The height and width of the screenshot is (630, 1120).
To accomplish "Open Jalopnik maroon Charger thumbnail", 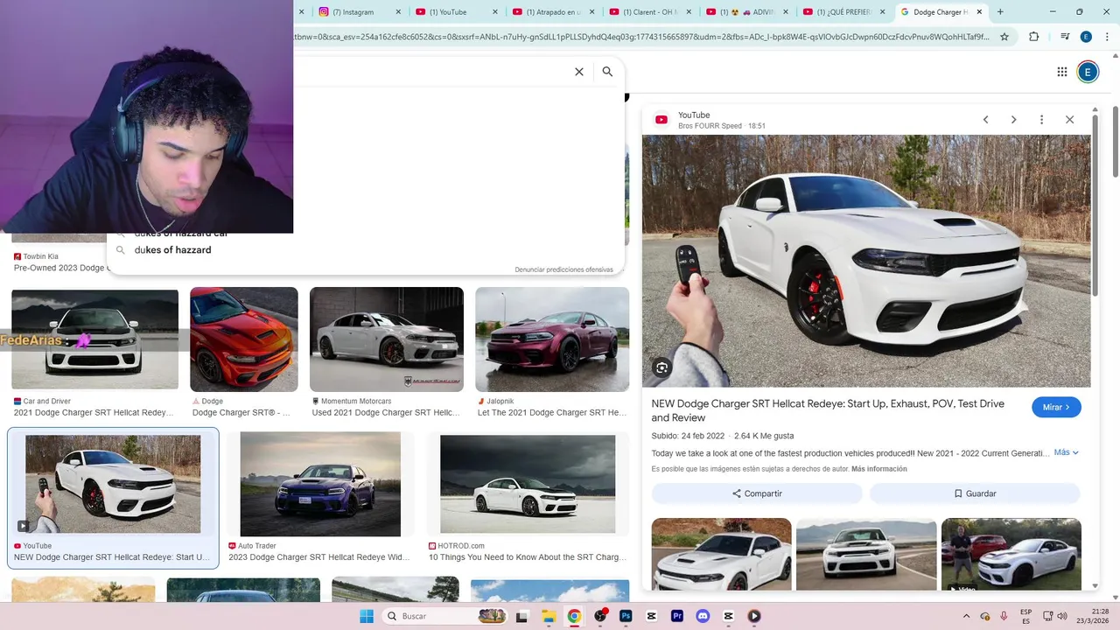I will 552,339.
